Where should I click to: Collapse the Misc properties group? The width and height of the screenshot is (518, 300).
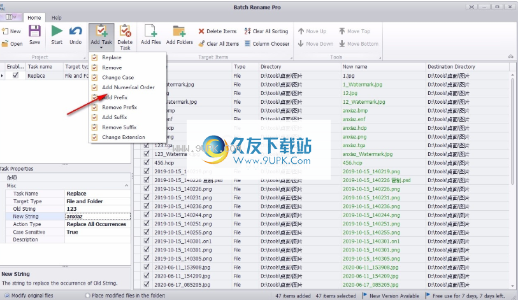coord(127,186)
